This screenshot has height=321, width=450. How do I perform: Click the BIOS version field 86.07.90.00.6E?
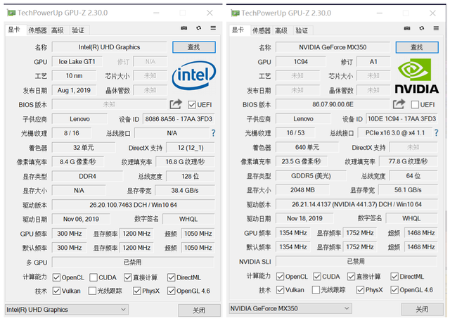point(333,104)
